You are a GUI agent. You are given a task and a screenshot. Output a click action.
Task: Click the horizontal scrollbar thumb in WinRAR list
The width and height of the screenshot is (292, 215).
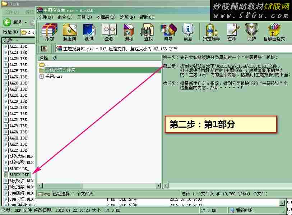63,186
